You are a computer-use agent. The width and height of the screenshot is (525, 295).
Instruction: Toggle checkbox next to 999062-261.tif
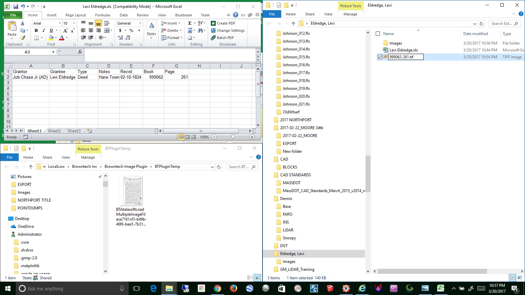(x=380, y=57)
